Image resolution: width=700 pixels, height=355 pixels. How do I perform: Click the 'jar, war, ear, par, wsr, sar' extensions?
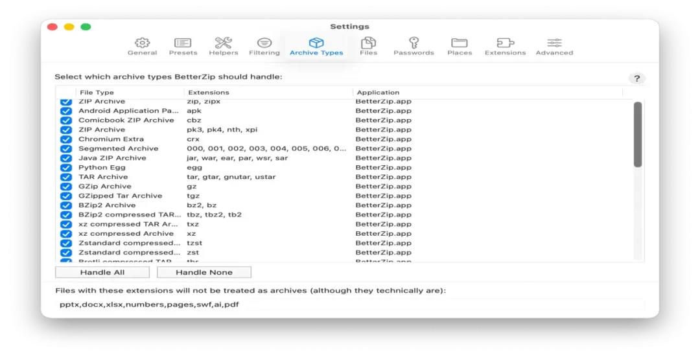[x=237, y=158]
